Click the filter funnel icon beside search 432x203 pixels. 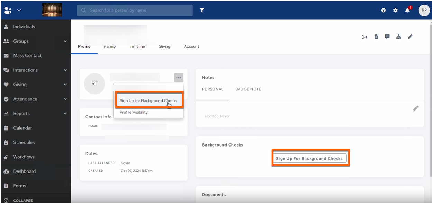click(x=202, y=10)
